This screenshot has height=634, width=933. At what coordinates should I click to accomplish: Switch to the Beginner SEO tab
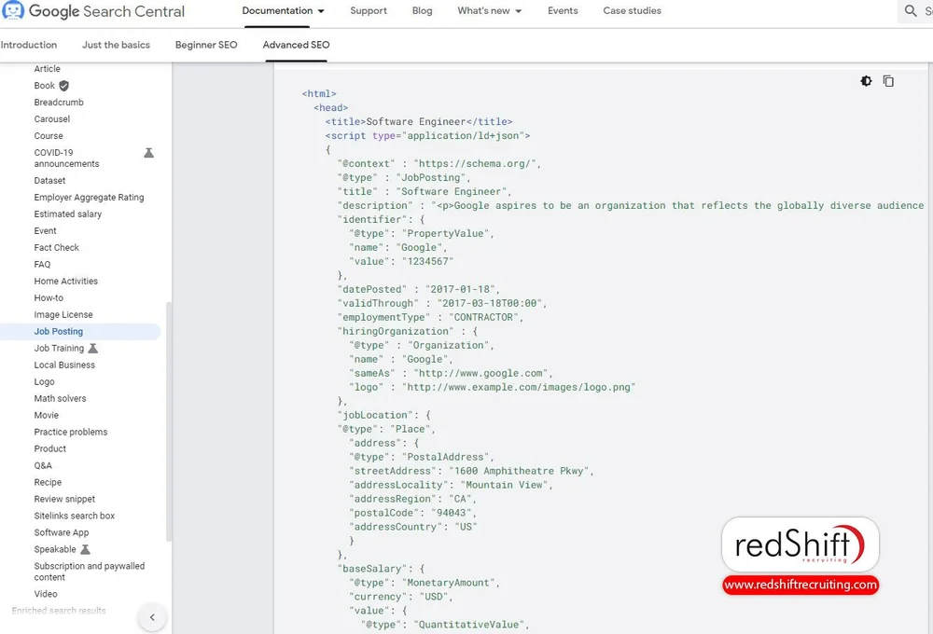pyautogui.click(x=206, y=45)
